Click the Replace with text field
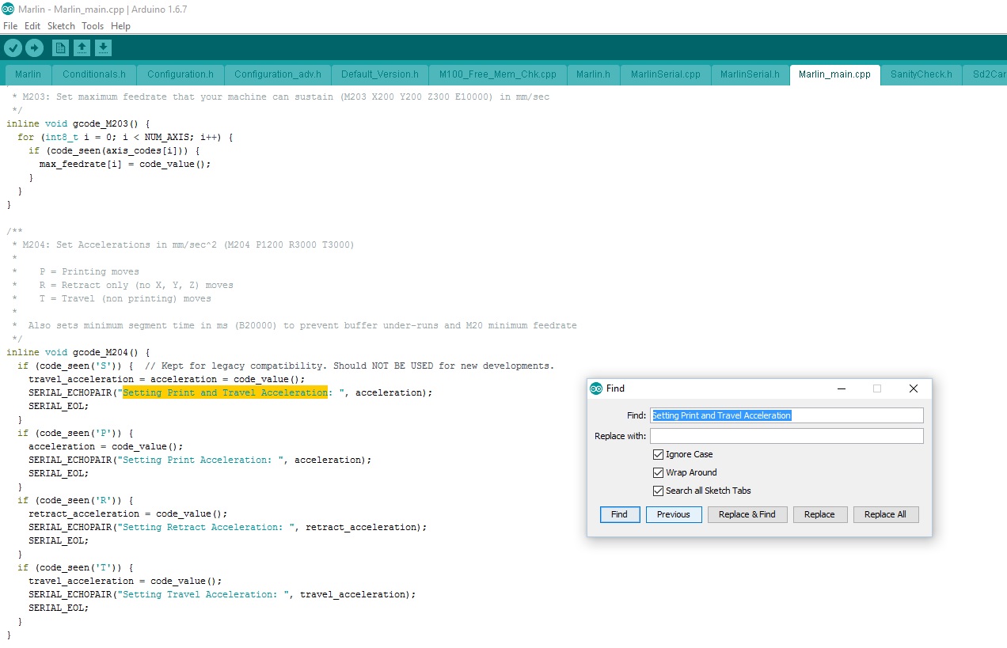1007x648 pixels. (786, 436)
